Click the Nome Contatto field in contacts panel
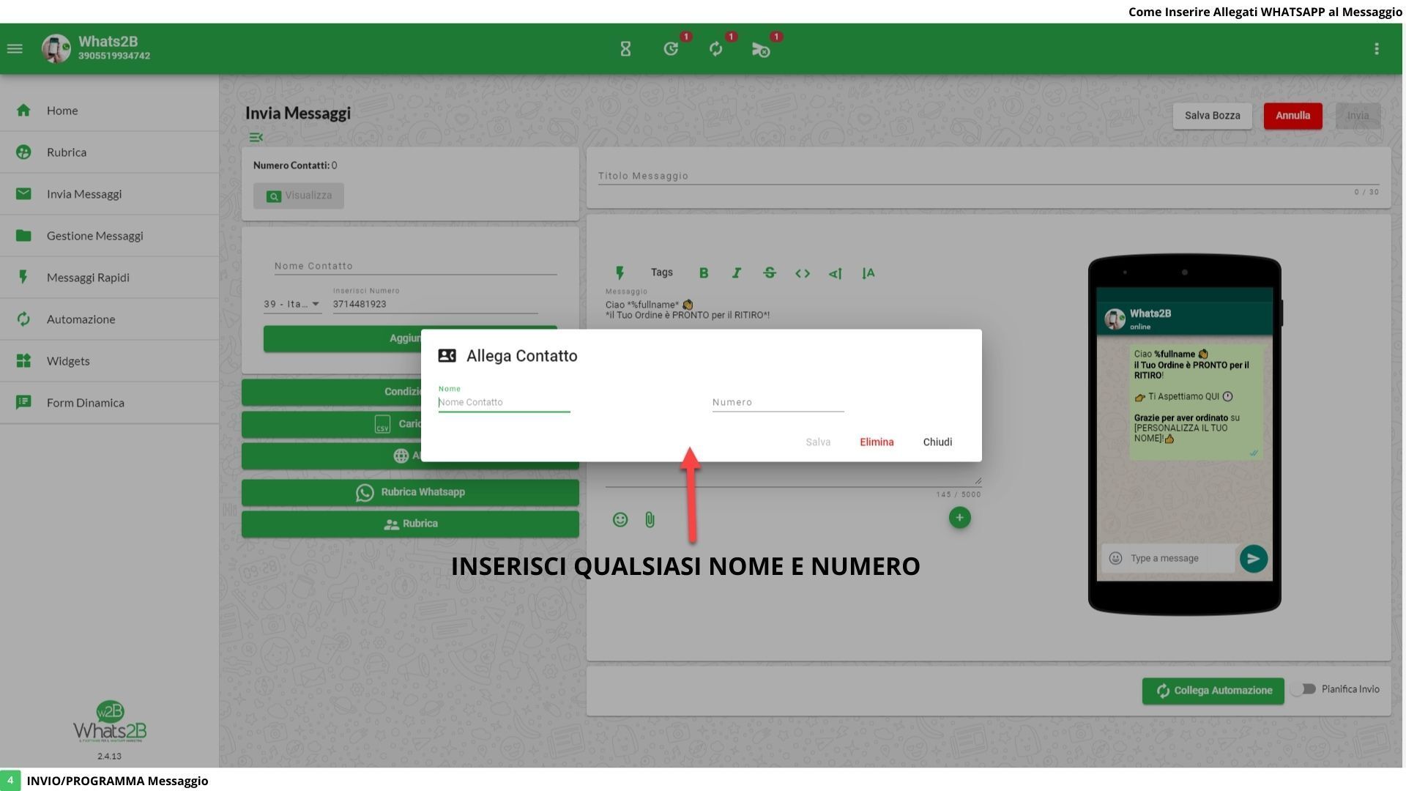This screenshot has height=791, width=1406. click(x=415, y=266)
